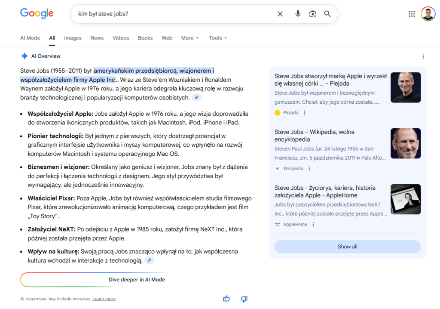
Task: Expand the More search filters dropdown
Action: pos(190,38)
